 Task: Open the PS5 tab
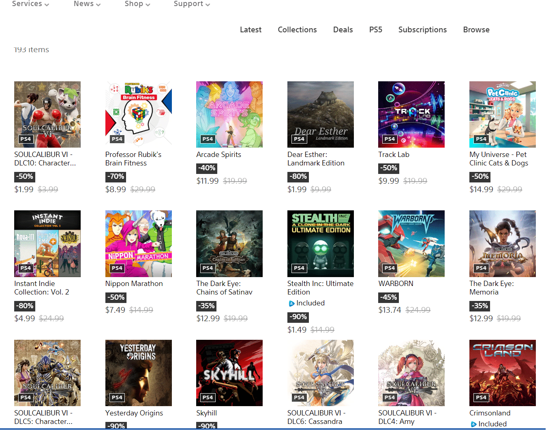pyautogui.click(x=375, y=30)
